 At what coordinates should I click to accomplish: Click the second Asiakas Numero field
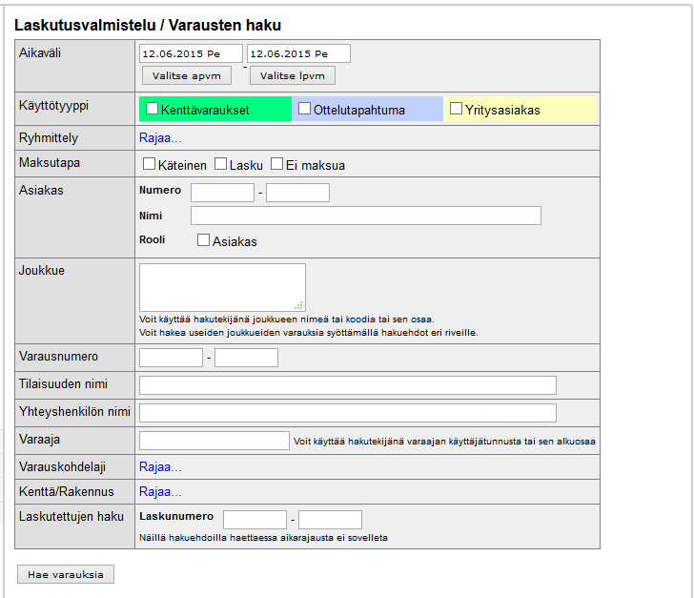tap(297, 193)
